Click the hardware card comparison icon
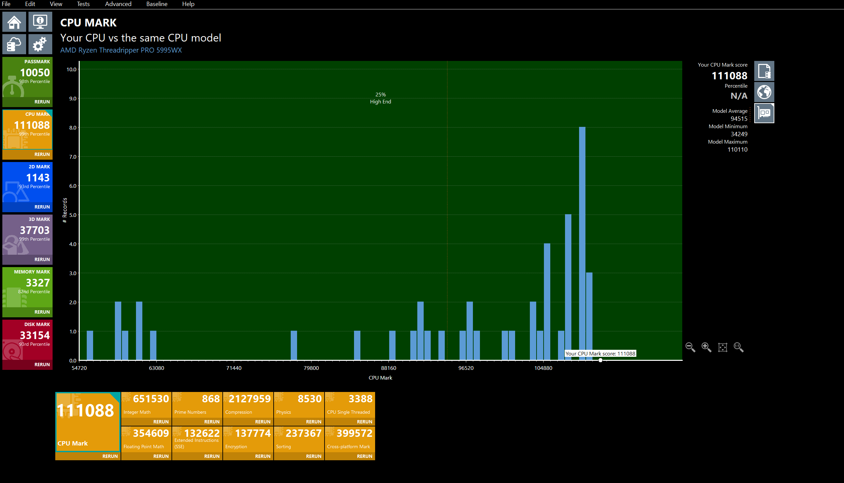This screenshot has height=483, width=844. point(764,113)
